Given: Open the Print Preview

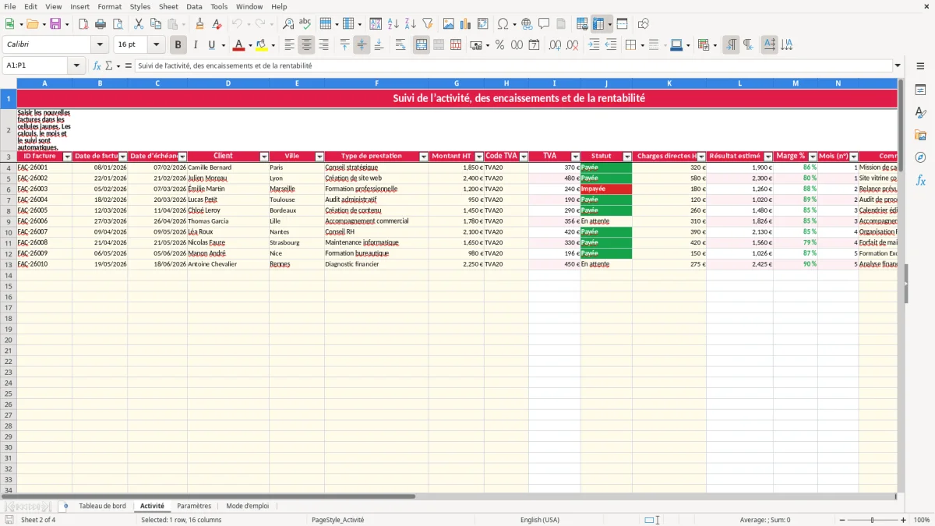Looking at the screenshot, I should [x=118, y=24].
